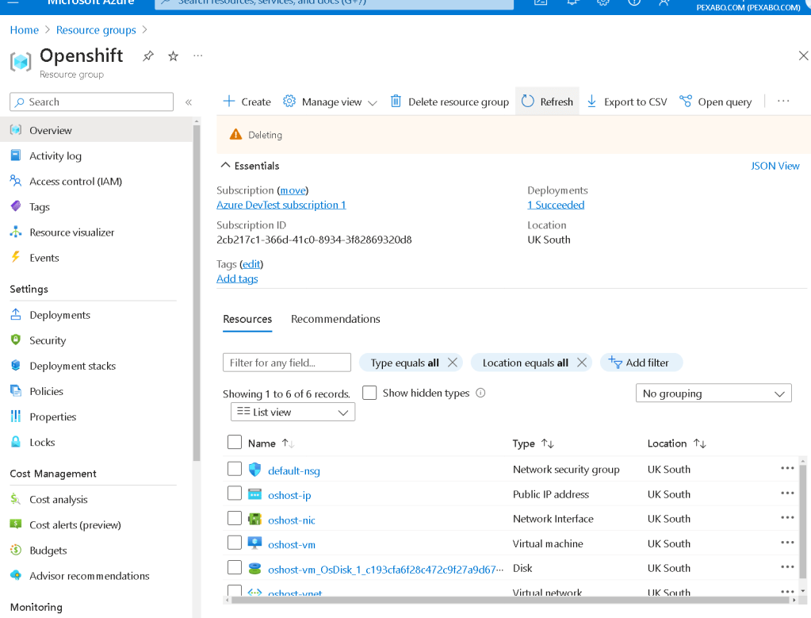811x618 pixels.
Task: Click the Budgets icon
Action: pos(16,550)
